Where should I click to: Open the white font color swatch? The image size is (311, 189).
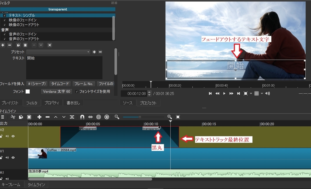click(28, 92)
